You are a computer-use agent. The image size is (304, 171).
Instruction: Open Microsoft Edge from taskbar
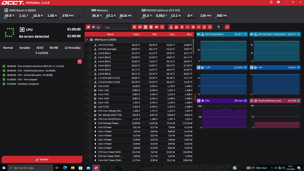65,168
